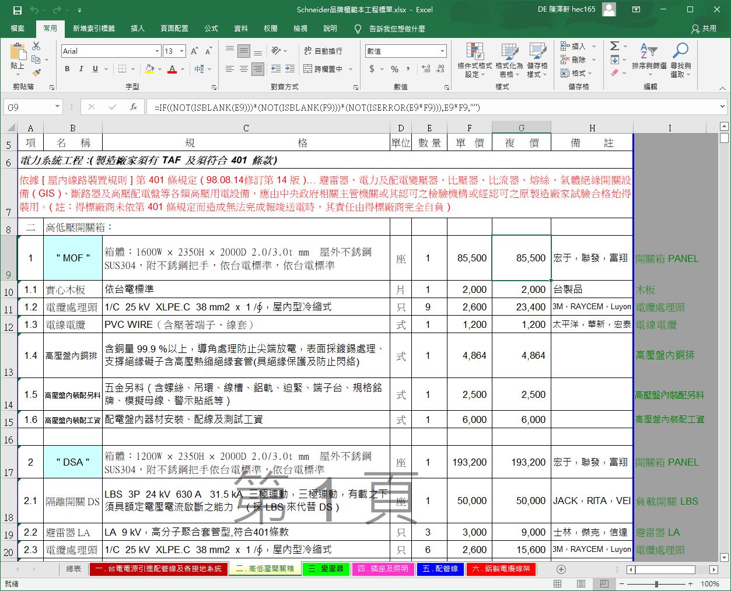
Task: Toggle Bold formatting
Action: pos(66,69)
